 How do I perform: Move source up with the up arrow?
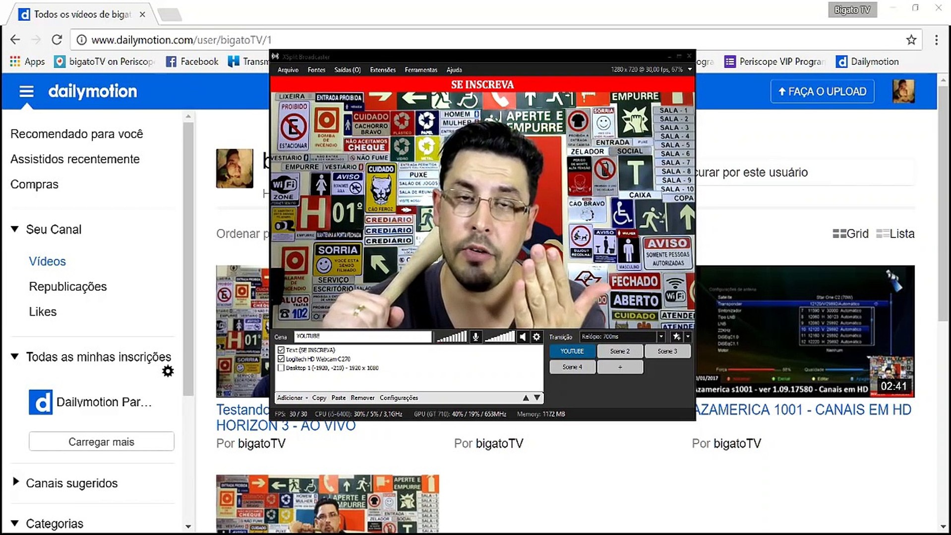(526, 398)
